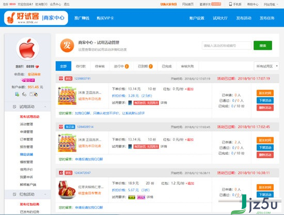Switch to the 待审核 tab
Screen dimensions: 284x215
[x=100, y=66]
